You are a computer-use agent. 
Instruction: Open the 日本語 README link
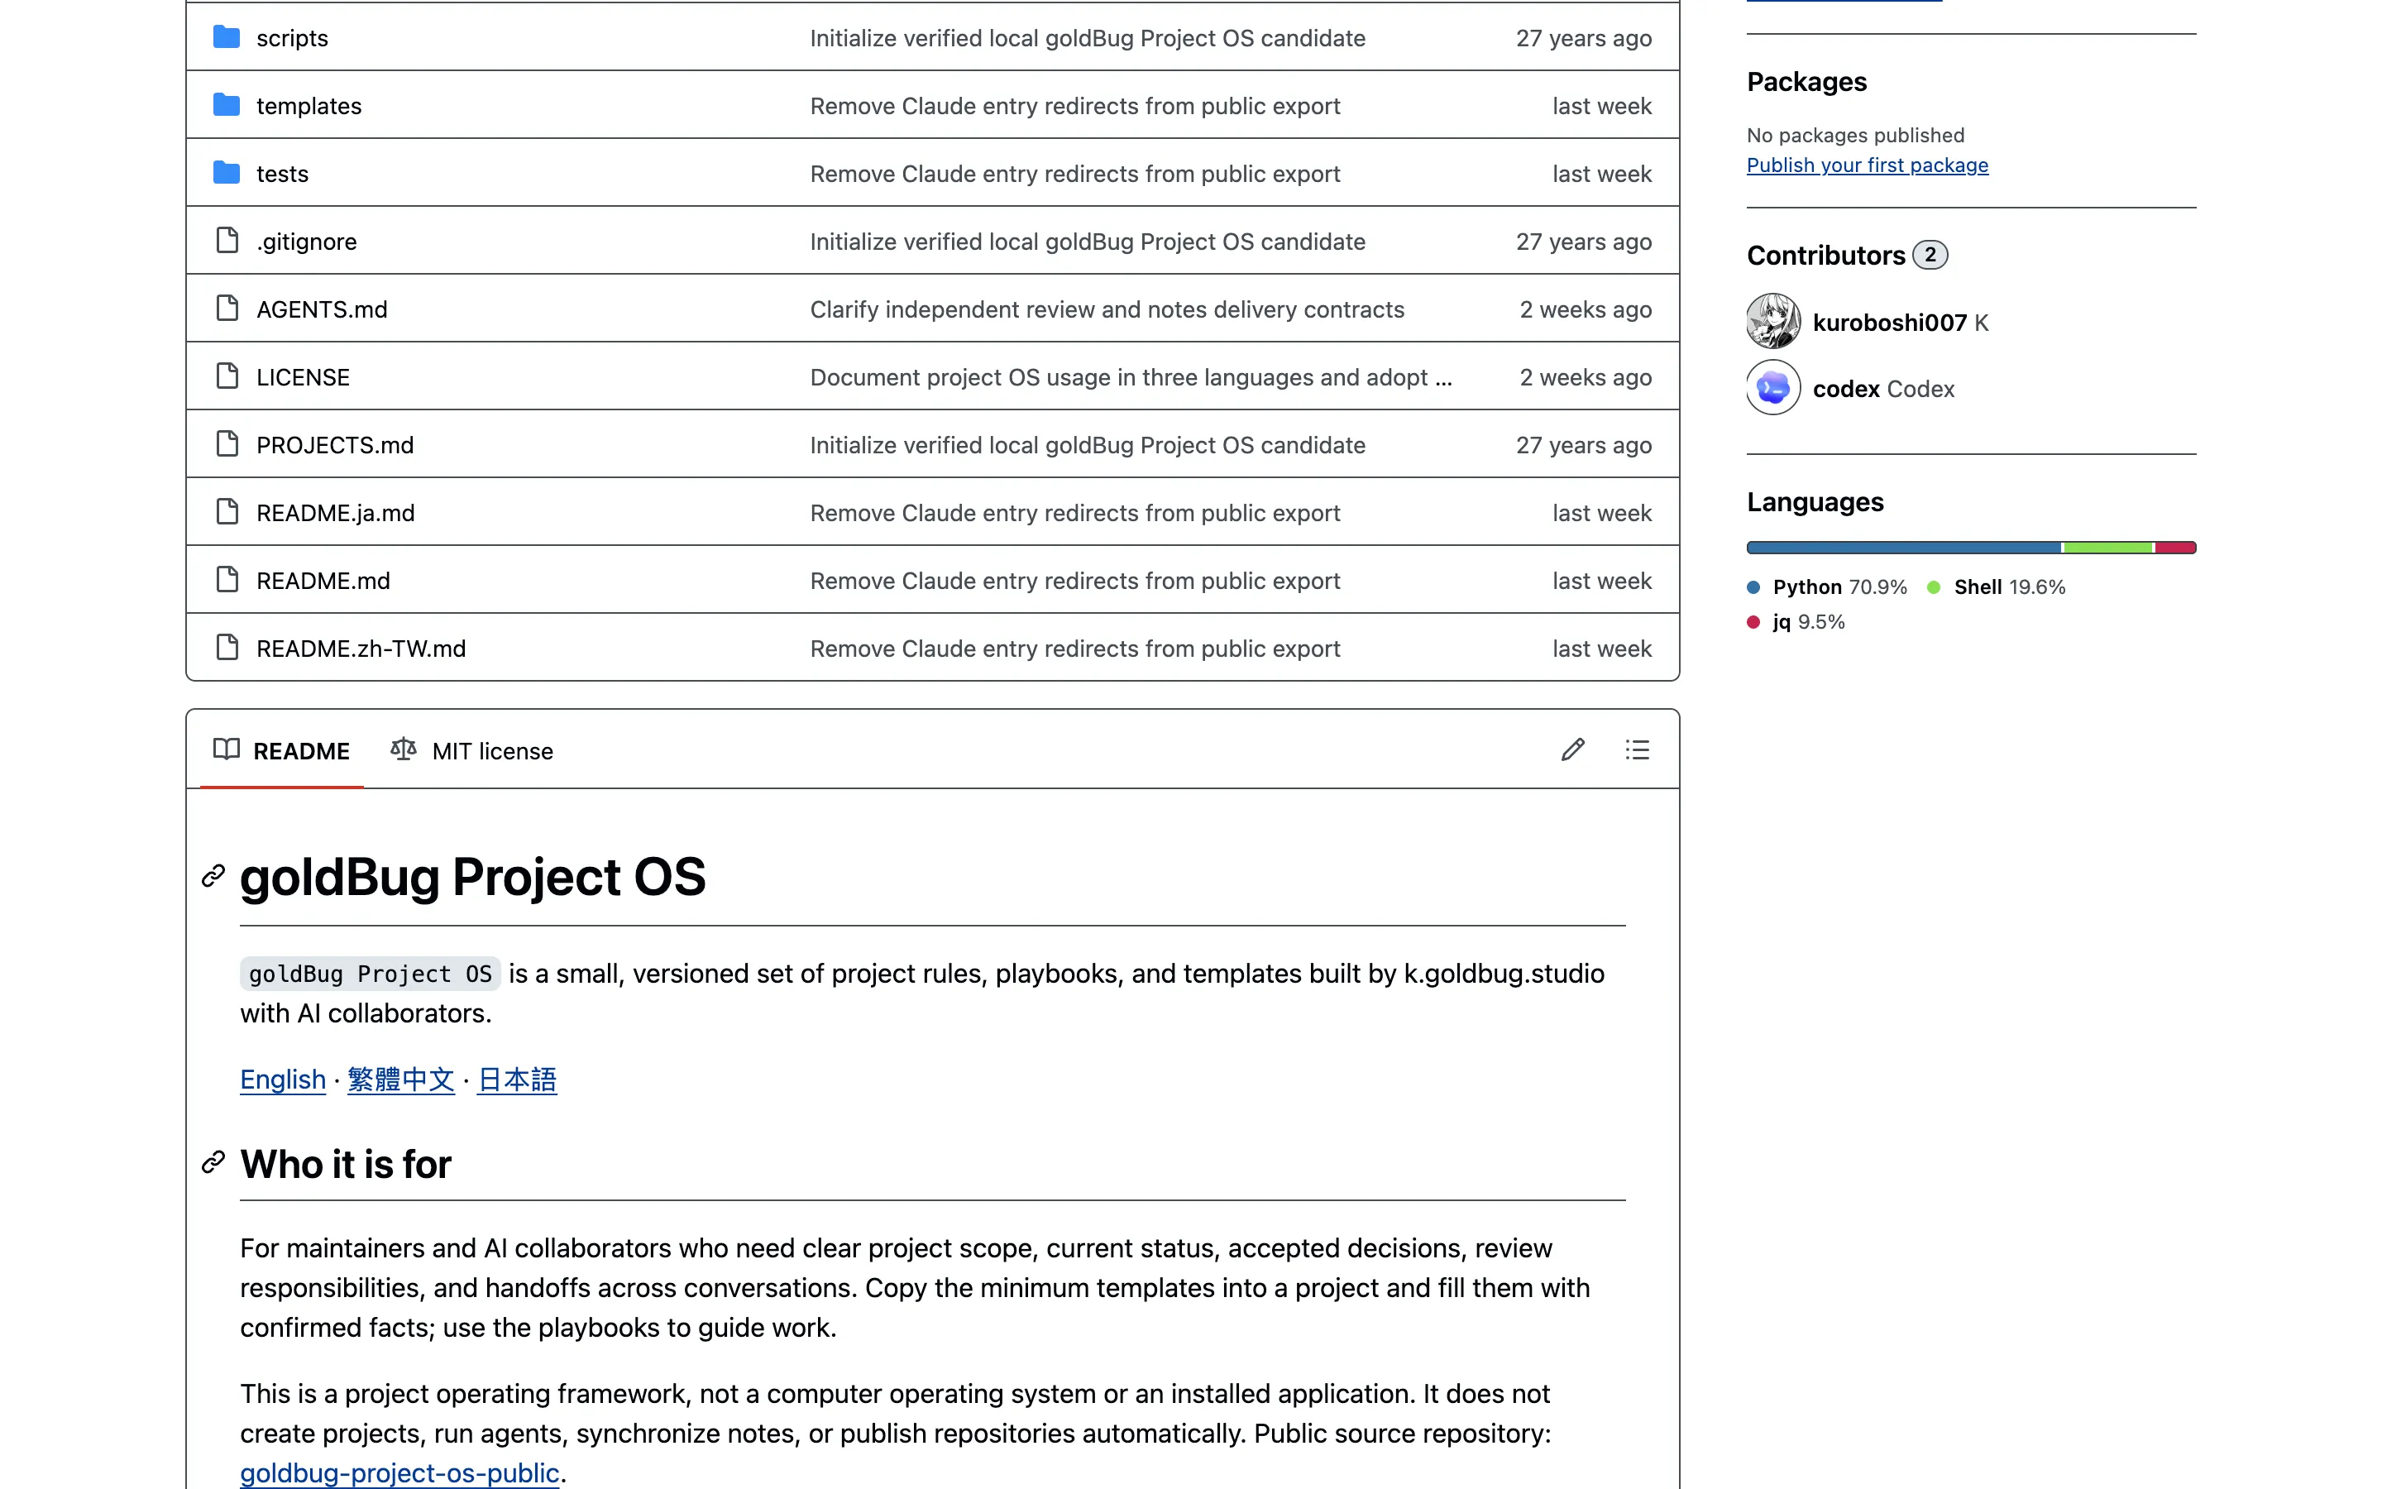[x=517, y=1080]
